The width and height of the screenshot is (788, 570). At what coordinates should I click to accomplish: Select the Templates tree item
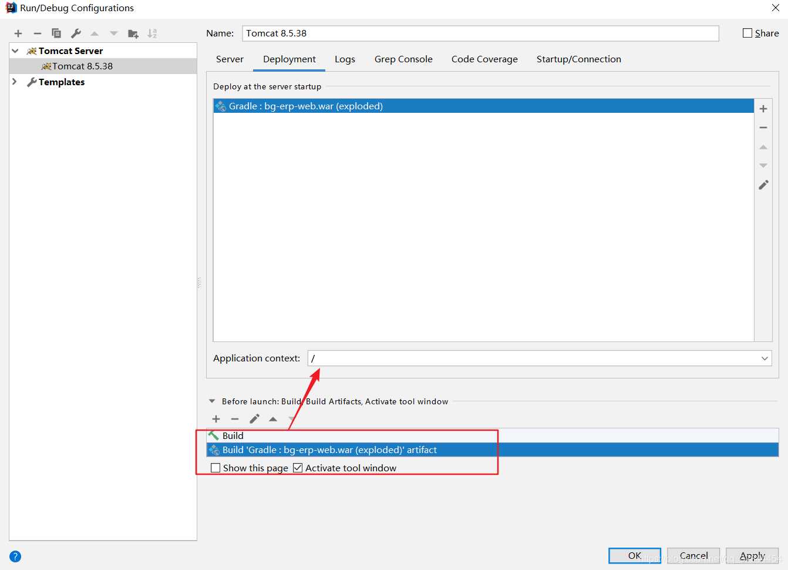tap(103, 82)
